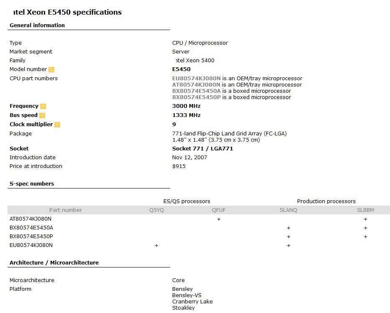Viewport: 390px width, 313px height.
Task: Select EU80574KJ080N row in S-spec table
Action: [31, 245]
